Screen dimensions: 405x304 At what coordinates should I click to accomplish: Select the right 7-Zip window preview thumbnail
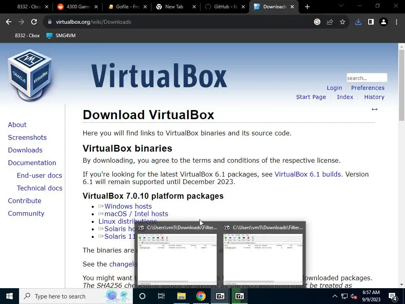pyautogui.click(x=263, y=259)
